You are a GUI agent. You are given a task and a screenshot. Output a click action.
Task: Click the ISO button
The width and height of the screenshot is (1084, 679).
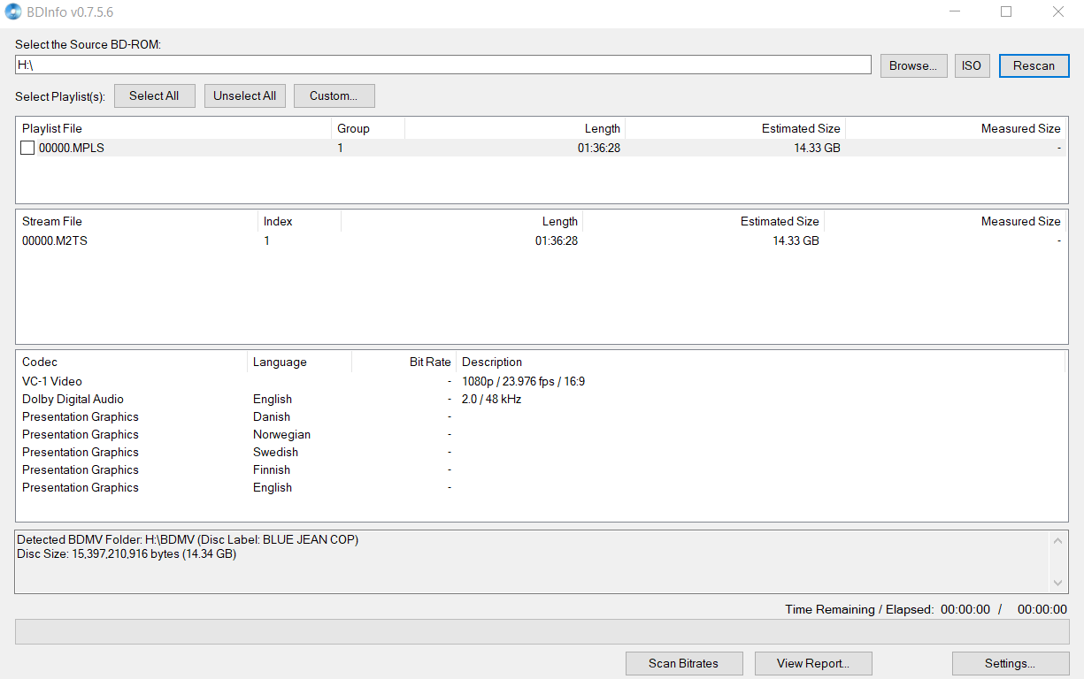point(972,65)
